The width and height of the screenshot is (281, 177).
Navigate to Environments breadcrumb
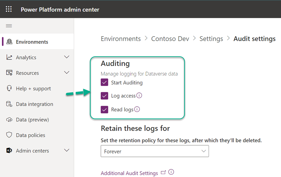click(x=121, y=39)
